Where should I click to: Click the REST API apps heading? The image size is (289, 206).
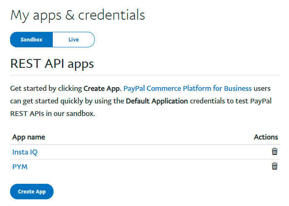coord(52,64)
